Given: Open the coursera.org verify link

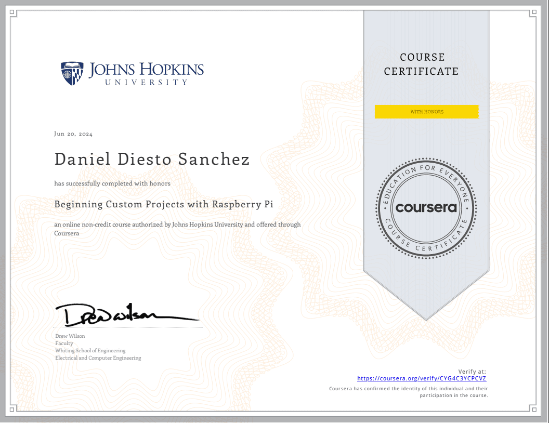Looking at the screenshot, I should coord(422,379).
